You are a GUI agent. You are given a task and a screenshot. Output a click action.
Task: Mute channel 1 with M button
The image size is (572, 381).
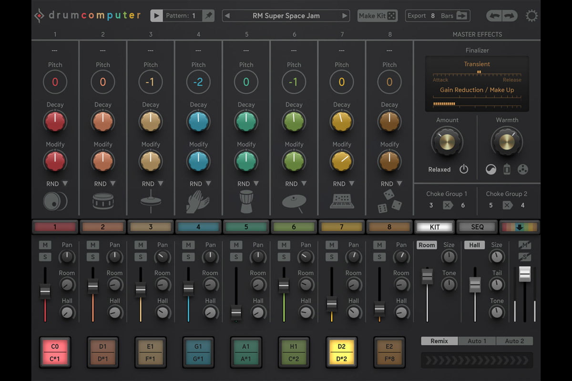point(45,245)
